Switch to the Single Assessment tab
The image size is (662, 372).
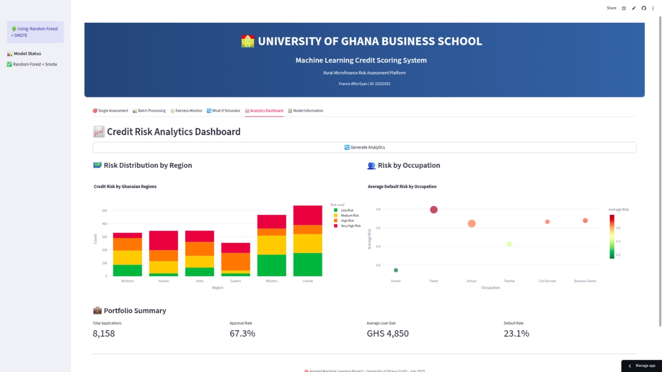pyautogui.click(x=110, y=111)
